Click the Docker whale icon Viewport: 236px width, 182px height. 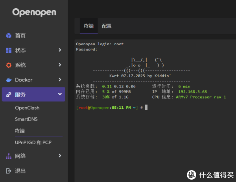pos(9,80)
